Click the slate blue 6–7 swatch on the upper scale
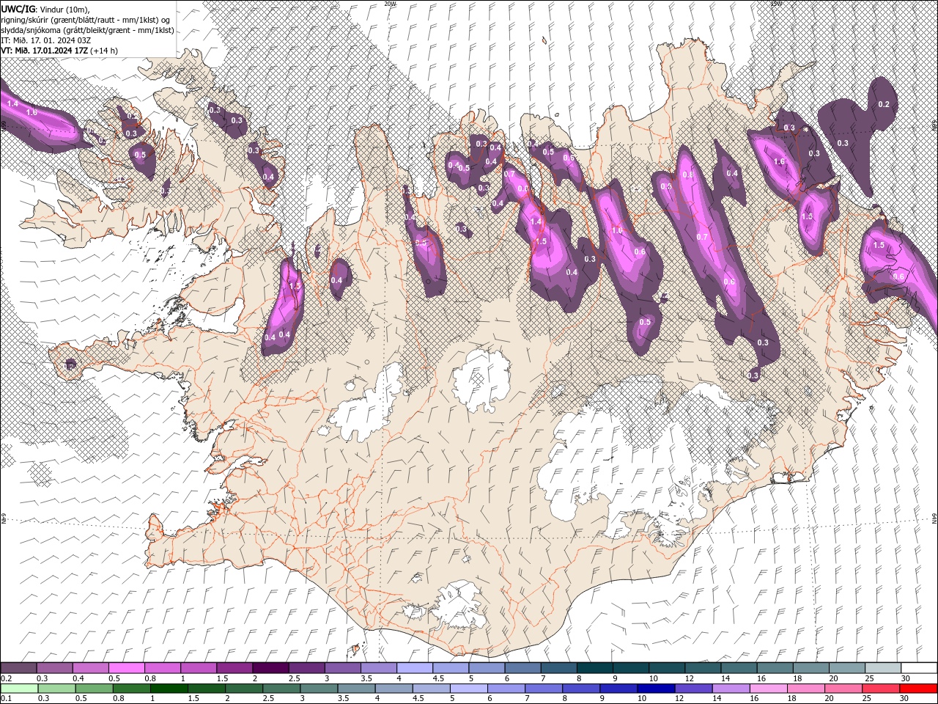This screenshot has height=704, width=938. [522, 668]
